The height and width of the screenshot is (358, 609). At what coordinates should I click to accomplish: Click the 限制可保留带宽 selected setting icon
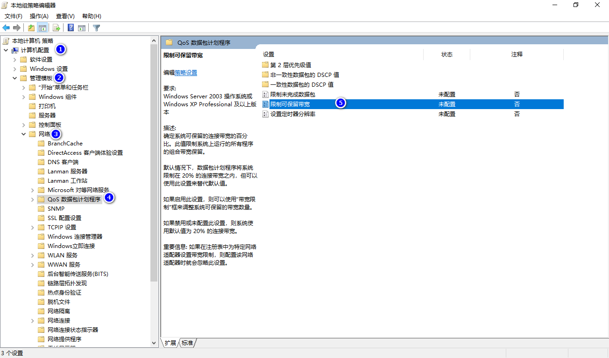[266, 104]
